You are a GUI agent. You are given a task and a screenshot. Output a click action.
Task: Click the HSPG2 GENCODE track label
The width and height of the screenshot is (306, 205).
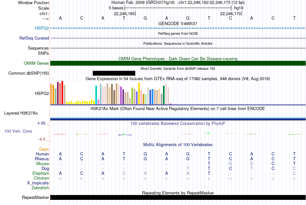tap(42, 28)
